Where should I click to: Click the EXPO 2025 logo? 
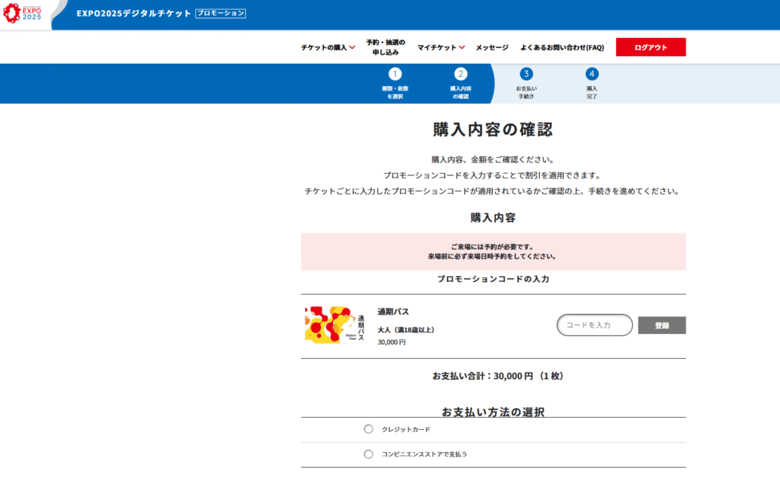(x=22, y=13)
